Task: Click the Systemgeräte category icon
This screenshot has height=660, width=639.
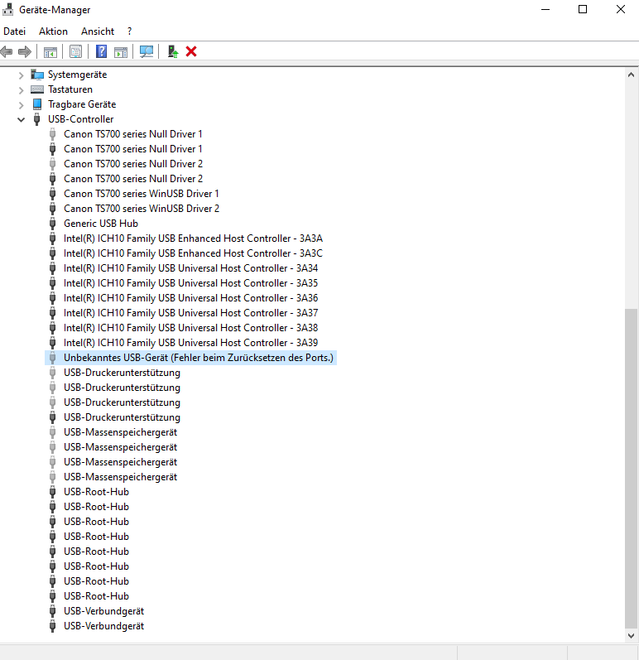Action: point(37,75)
